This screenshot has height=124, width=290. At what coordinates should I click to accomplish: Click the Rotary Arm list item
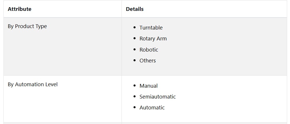(x=153, y=39)
